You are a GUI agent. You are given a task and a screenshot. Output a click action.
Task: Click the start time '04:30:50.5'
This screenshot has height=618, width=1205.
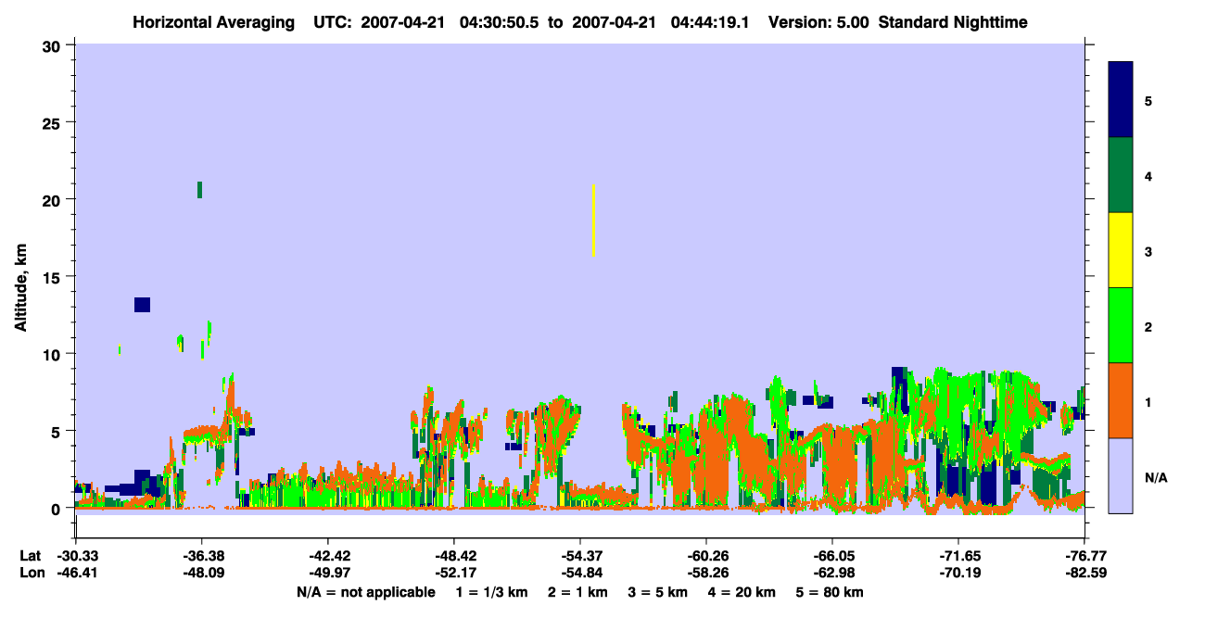tap(501, 21)
